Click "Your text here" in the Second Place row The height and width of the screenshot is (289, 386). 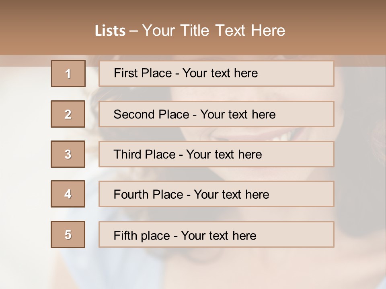(238, 114)
